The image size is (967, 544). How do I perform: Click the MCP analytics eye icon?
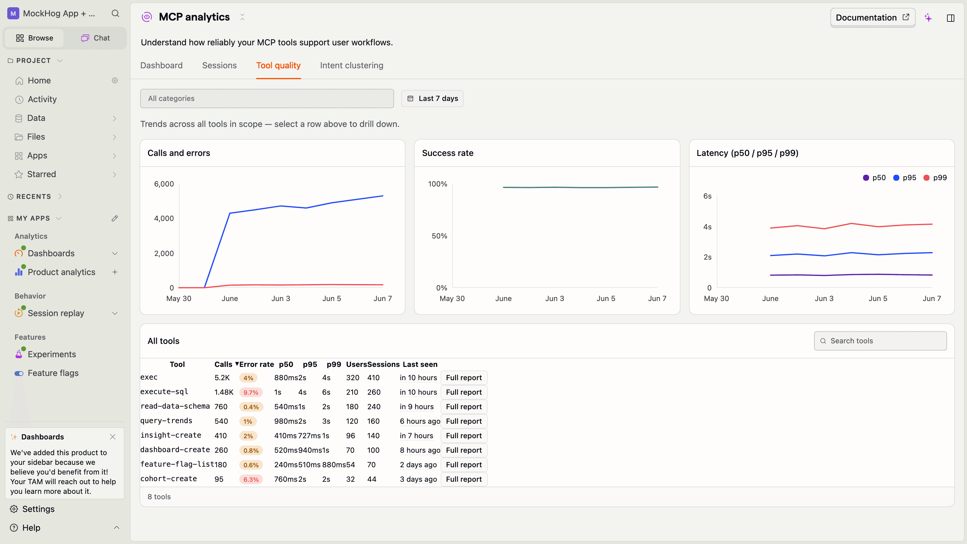(147, 17)
